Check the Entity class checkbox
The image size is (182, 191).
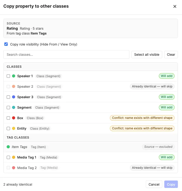coord(8,129)
